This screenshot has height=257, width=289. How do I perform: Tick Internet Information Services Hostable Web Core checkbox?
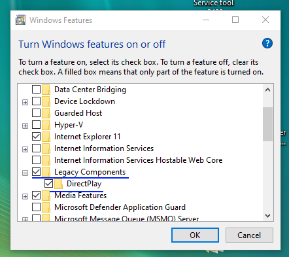click(x=36, y=160)
